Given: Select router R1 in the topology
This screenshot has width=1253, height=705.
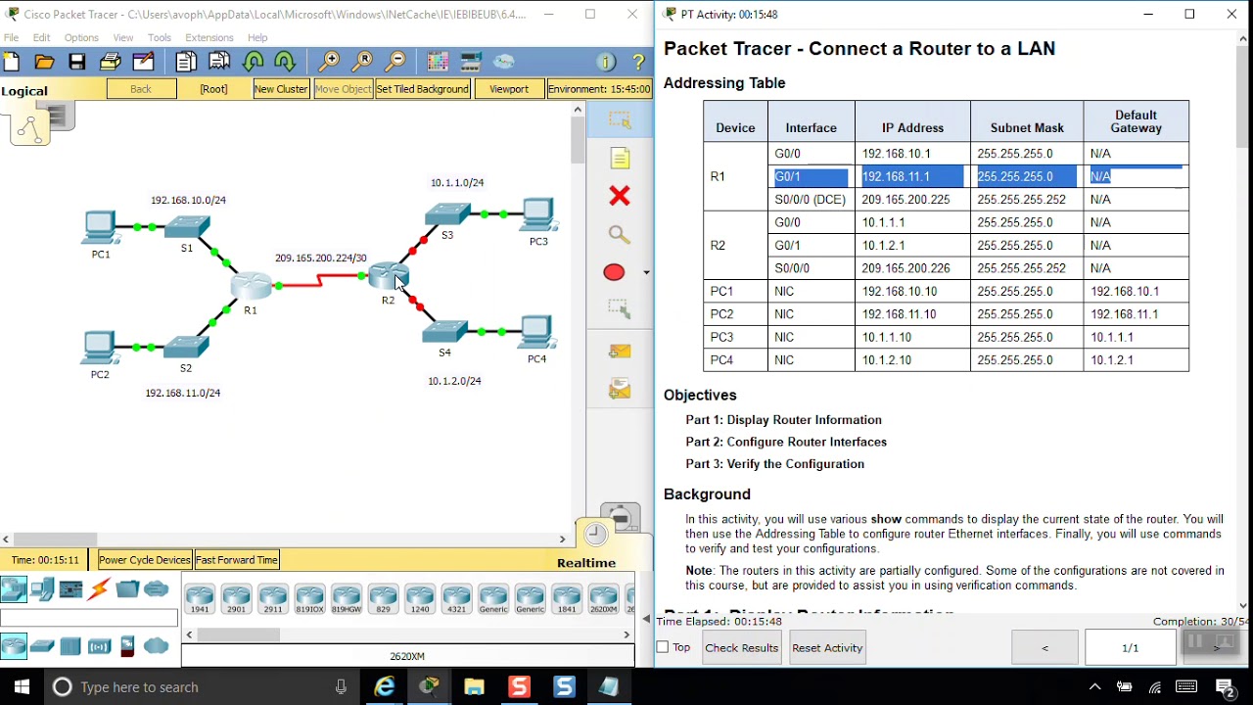Looking at the screenshot, I should coord(251,286).
